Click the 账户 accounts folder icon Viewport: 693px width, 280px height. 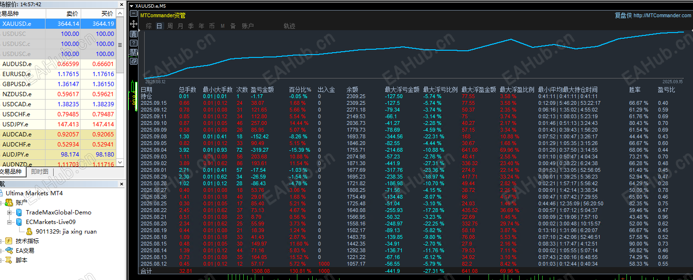[x=10, y=202]
